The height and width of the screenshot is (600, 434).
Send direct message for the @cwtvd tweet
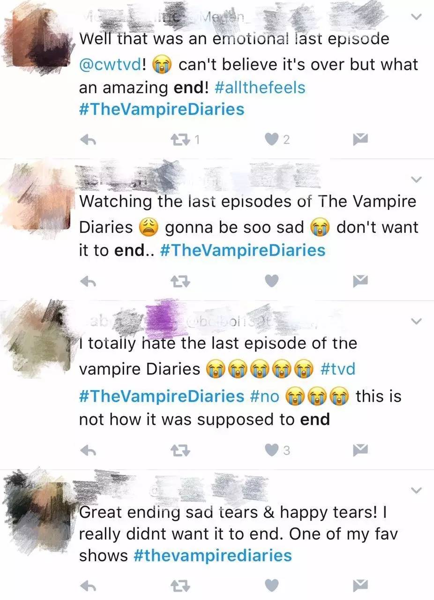coord(360,140)
